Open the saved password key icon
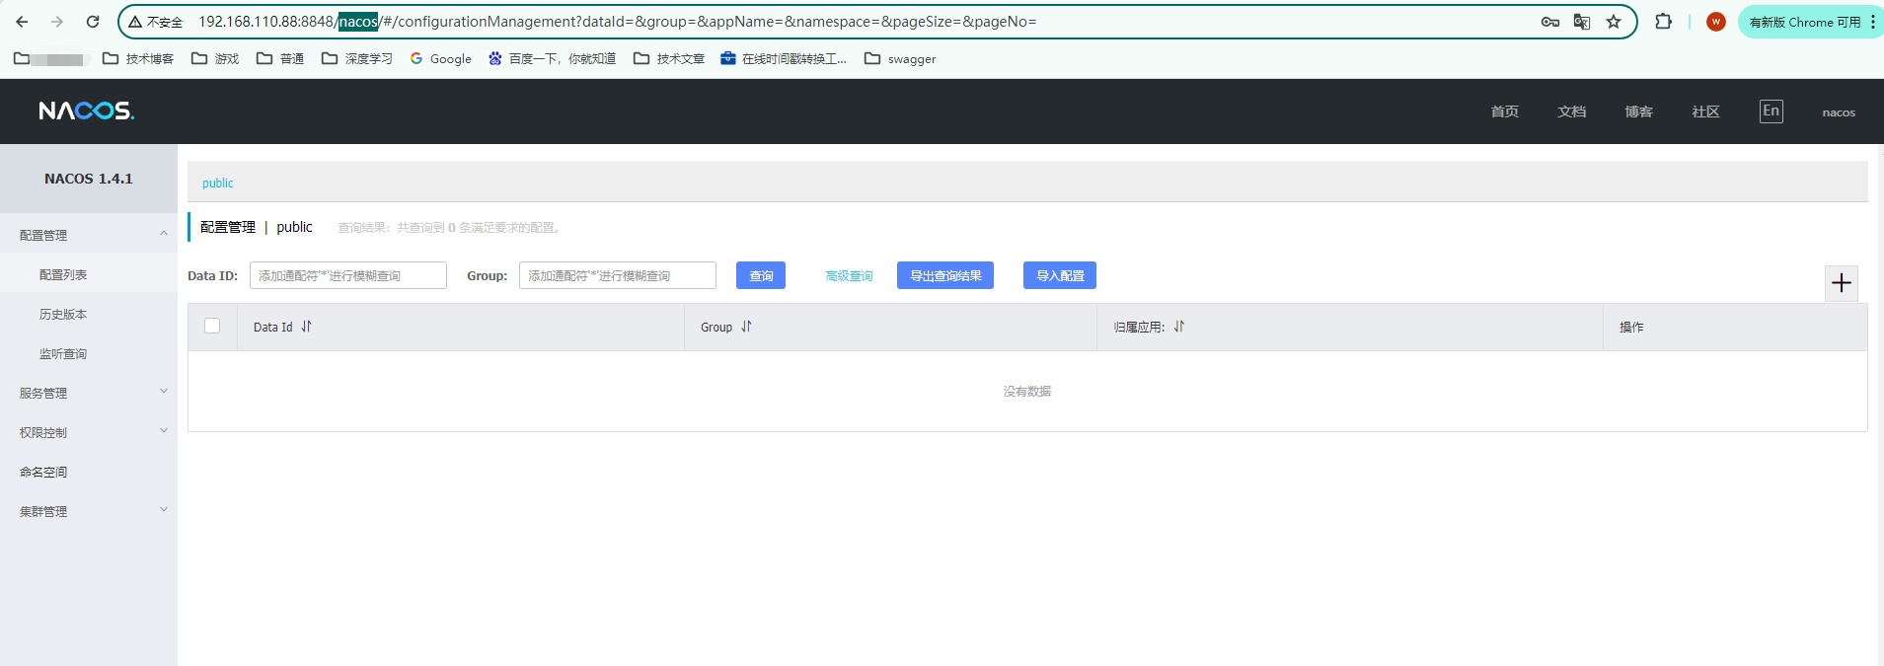Viewport: 1884px width, 666px height. [1550, 22]
